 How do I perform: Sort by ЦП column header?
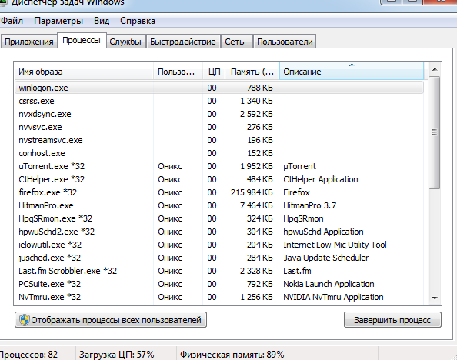[x=214, y=72]
